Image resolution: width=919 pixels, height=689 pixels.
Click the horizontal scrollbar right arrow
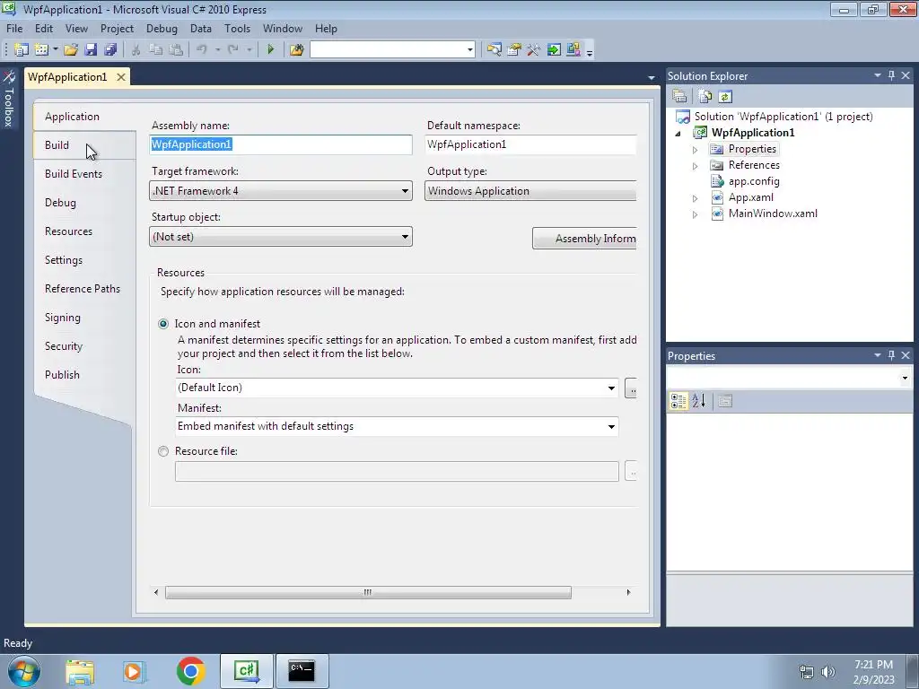tap(628, 592)
